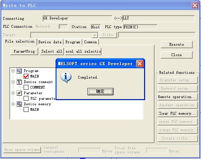Image resolution: width=201 pixels, height=159 pixels.
Task: Confirm the Completed message with 确定
Action: point(100,91)
